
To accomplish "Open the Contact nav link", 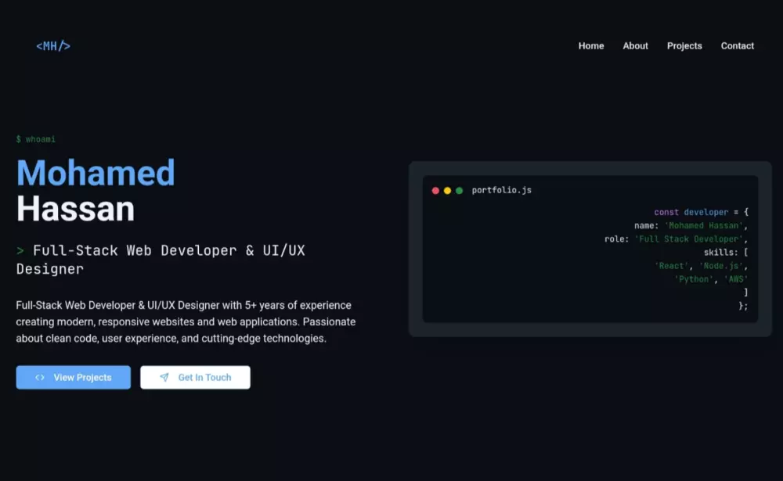I will [x=737, y=45].
